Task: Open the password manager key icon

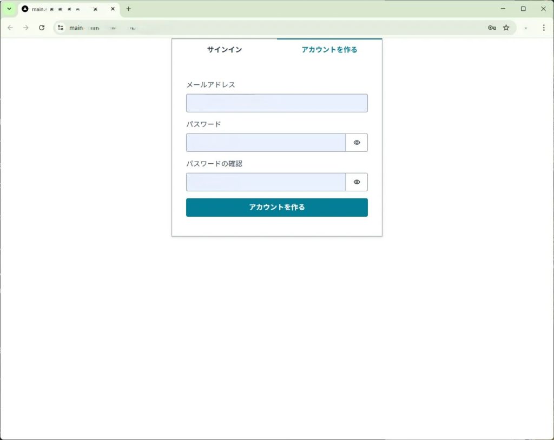Action: (492, 28)
